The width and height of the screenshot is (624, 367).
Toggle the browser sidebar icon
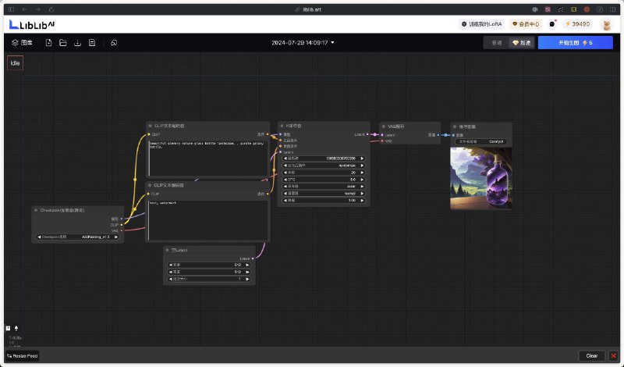pos(11,9)
